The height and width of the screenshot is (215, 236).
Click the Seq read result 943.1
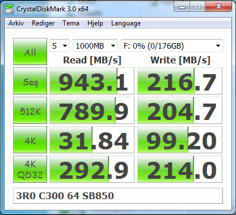[x=92, y=81]
